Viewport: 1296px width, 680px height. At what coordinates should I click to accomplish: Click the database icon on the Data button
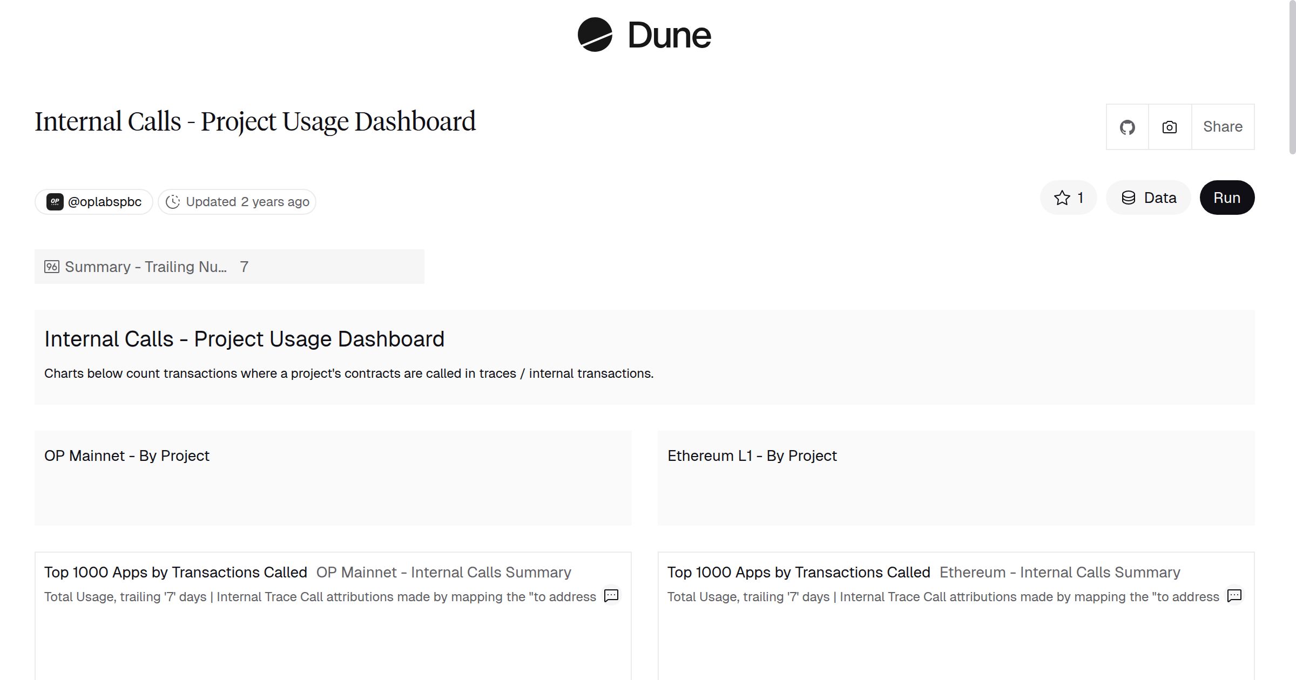click(x=1129, y=198)
